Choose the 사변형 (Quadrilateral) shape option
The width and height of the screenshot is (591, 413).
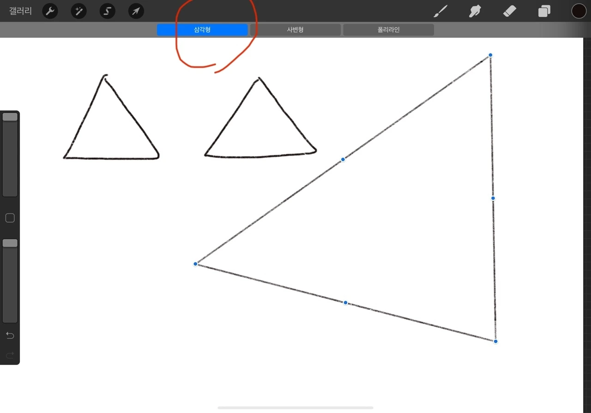coord(295,30)
